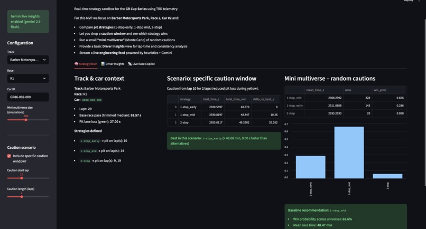Image resolution: width=426 pixels, height=229 pixels.
Task: Click the delta_vs_best_s column header
Action: click(x=265, y=99)
